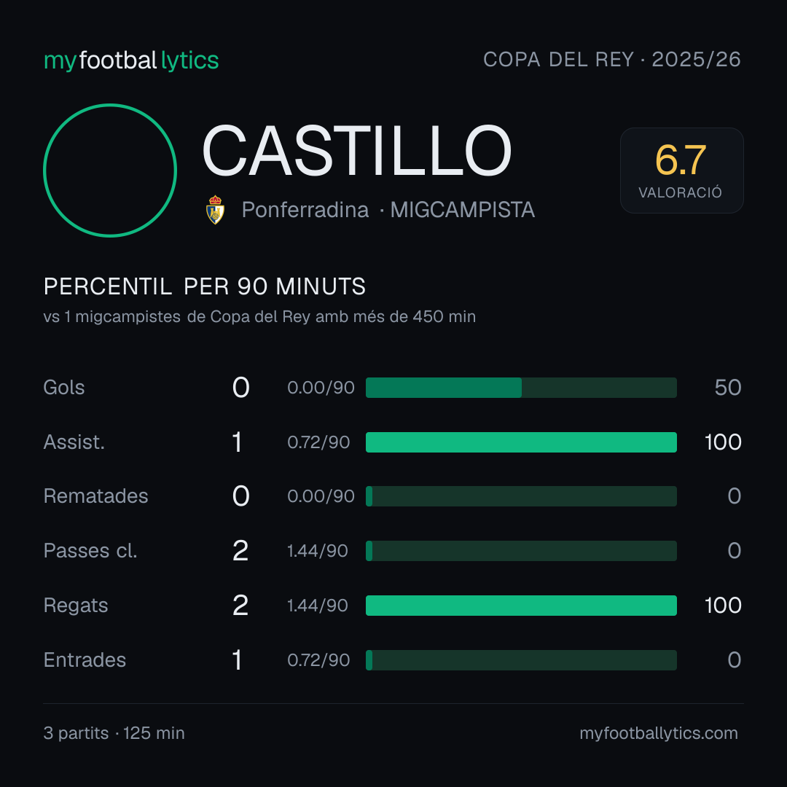Click the Gols row label

[63, 388]
